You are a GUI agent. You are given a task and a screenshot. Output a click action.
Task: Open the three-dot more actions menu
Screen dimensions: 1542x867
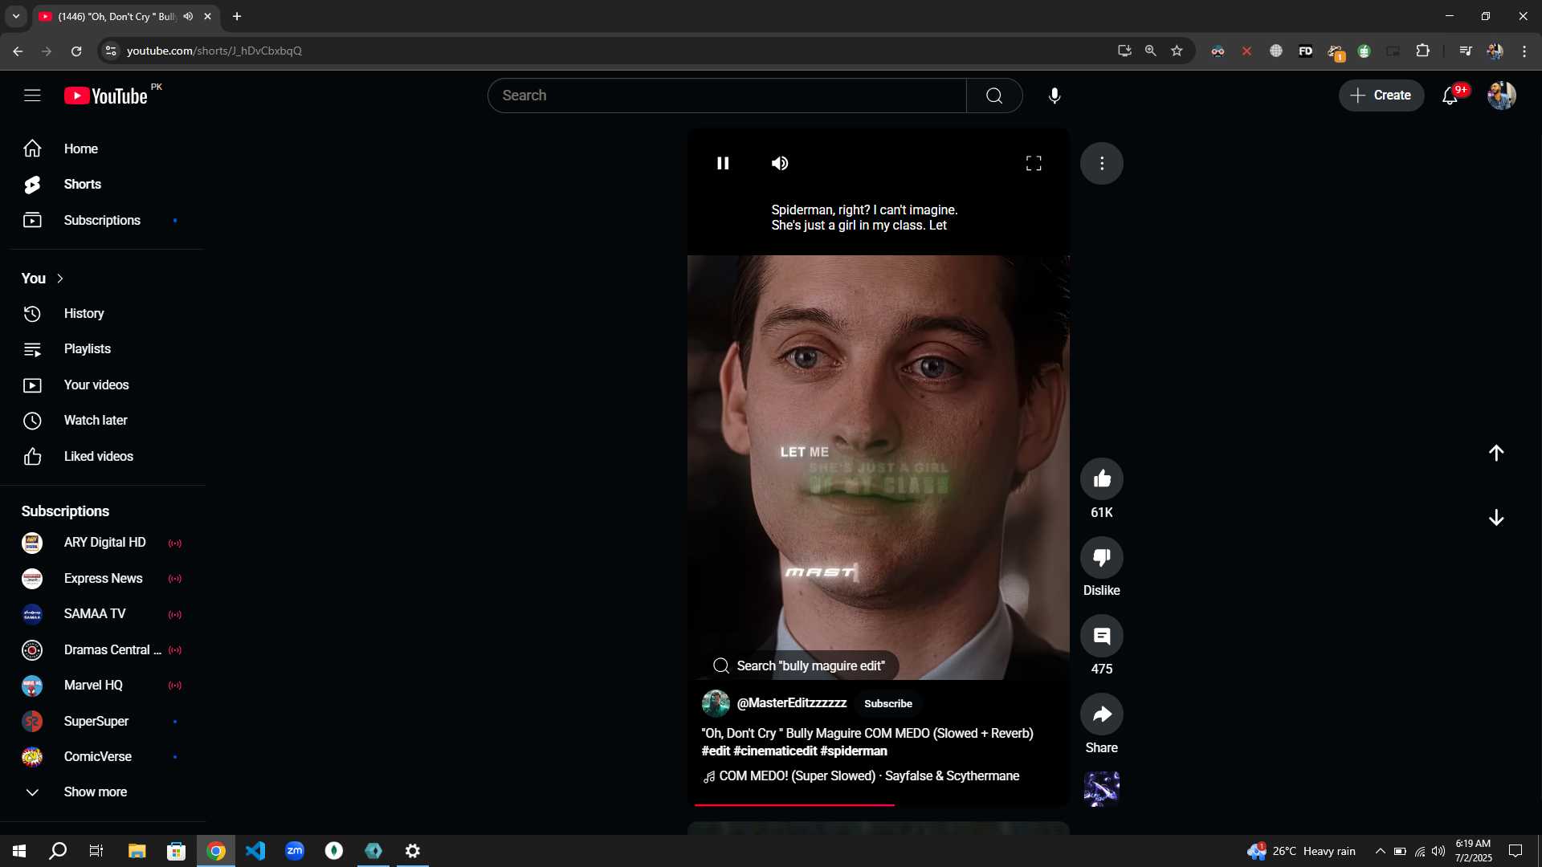click(1102, 163)
